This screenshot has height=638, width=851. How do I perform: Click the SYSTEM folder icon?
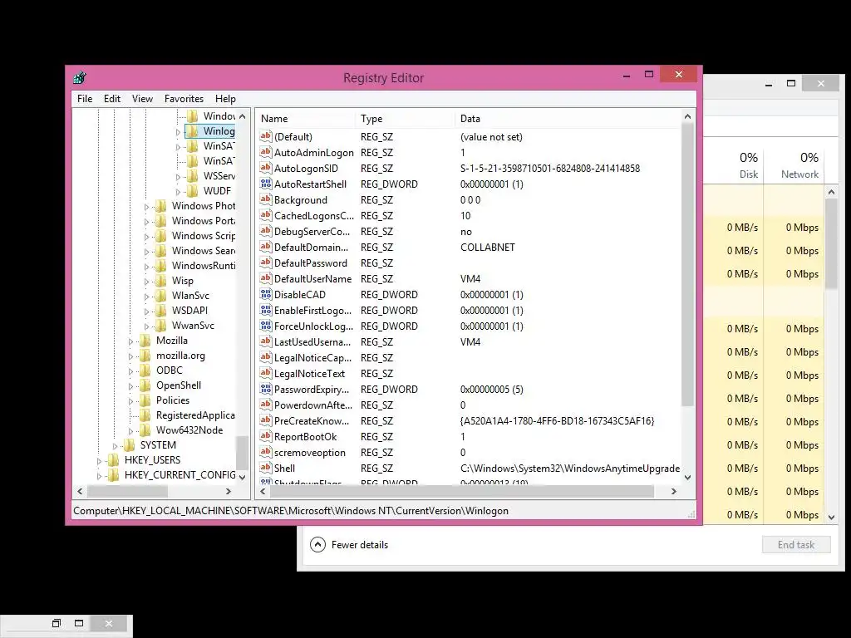130,445
